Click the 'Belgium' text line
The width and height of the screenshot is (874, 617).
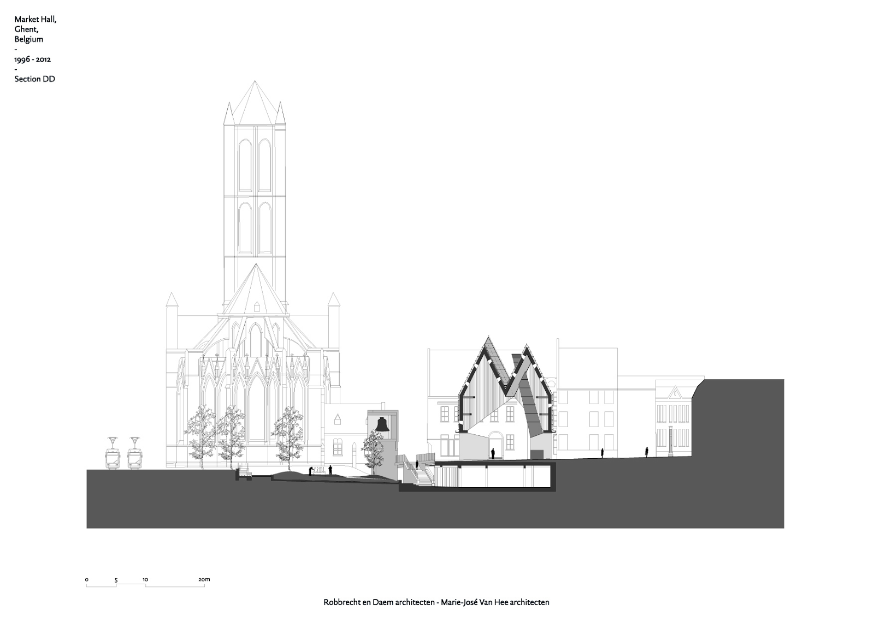(29, 39)
